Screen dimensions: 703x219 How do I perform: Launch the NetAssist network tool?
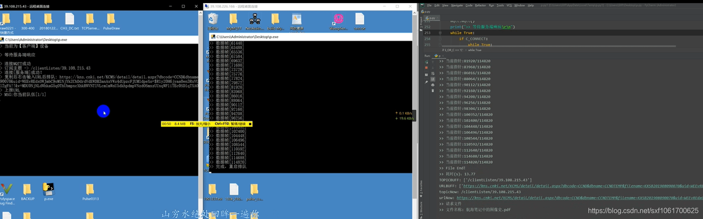click(254, 21)
